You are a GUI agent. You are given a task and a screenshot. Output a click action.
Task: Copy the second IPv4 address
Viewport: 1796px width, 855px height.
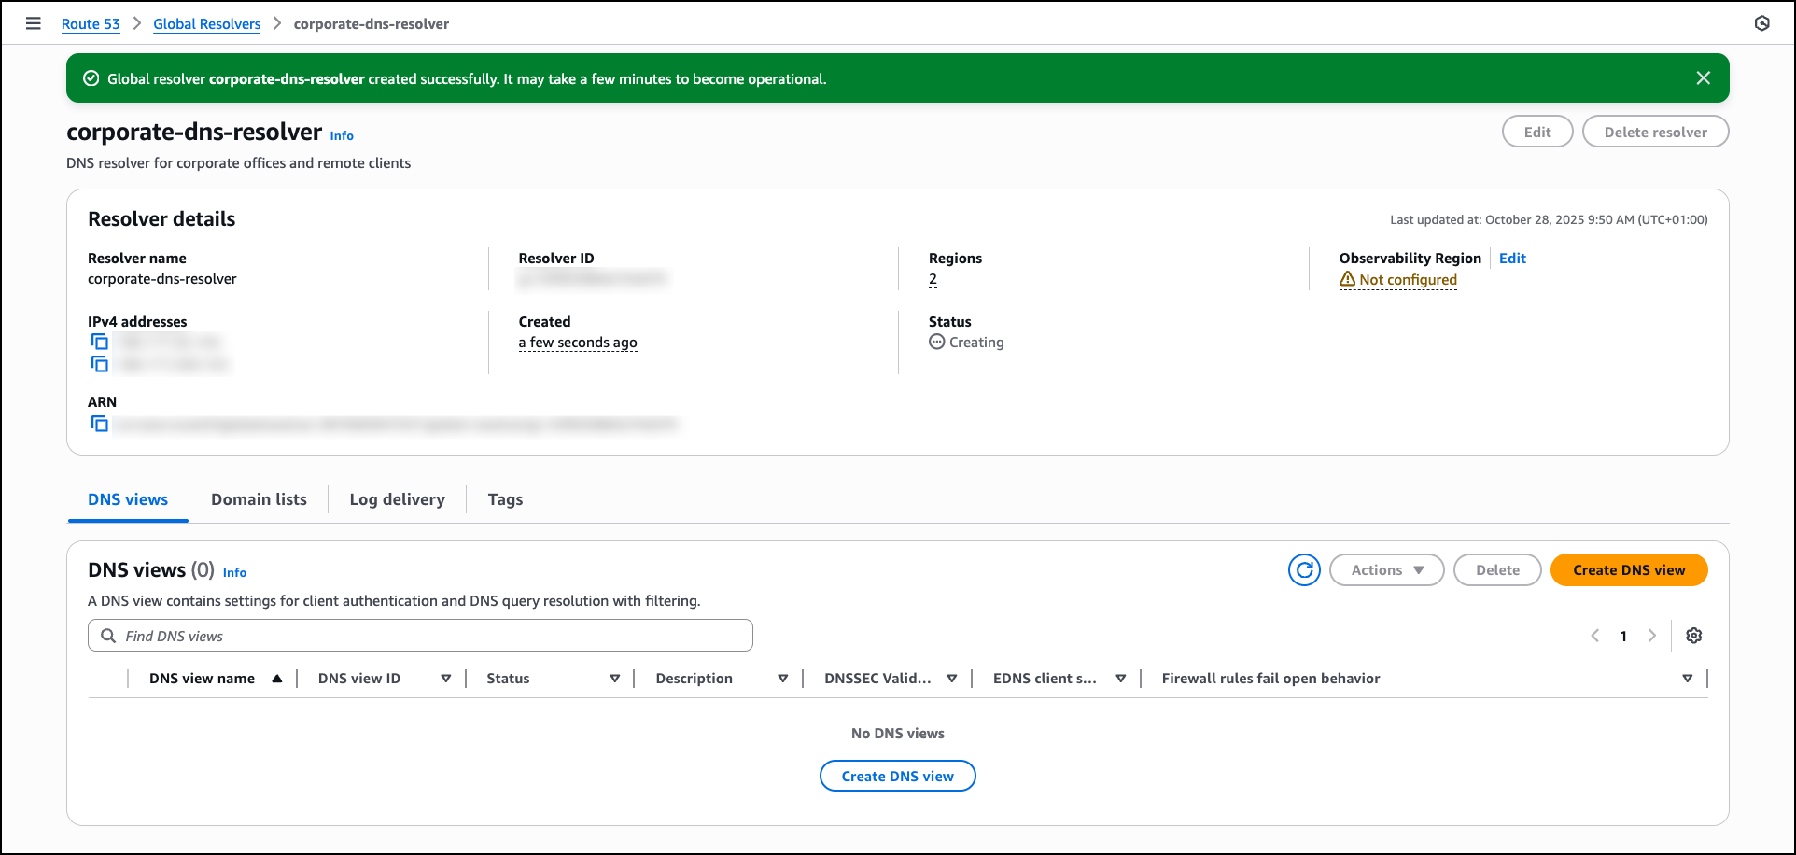[100, 364]
